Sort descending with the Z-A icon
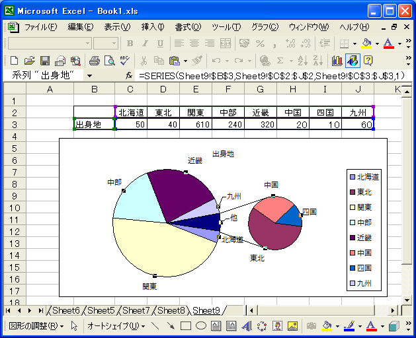 click(x=317, y=61)
